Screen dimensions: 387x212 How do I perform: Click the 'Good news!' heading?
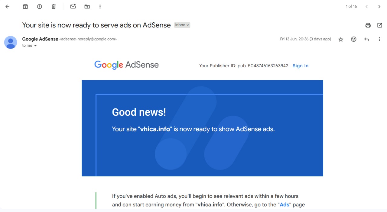pos(139,112)
